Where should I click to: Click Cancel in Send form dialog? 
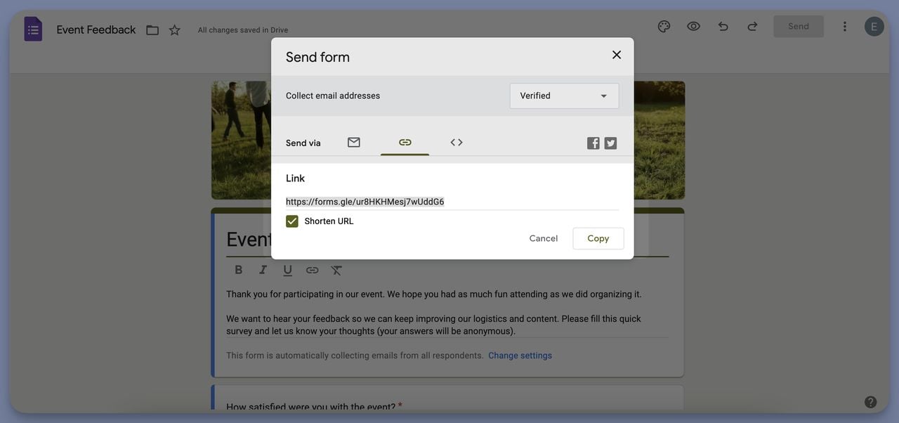click(544, 238)
